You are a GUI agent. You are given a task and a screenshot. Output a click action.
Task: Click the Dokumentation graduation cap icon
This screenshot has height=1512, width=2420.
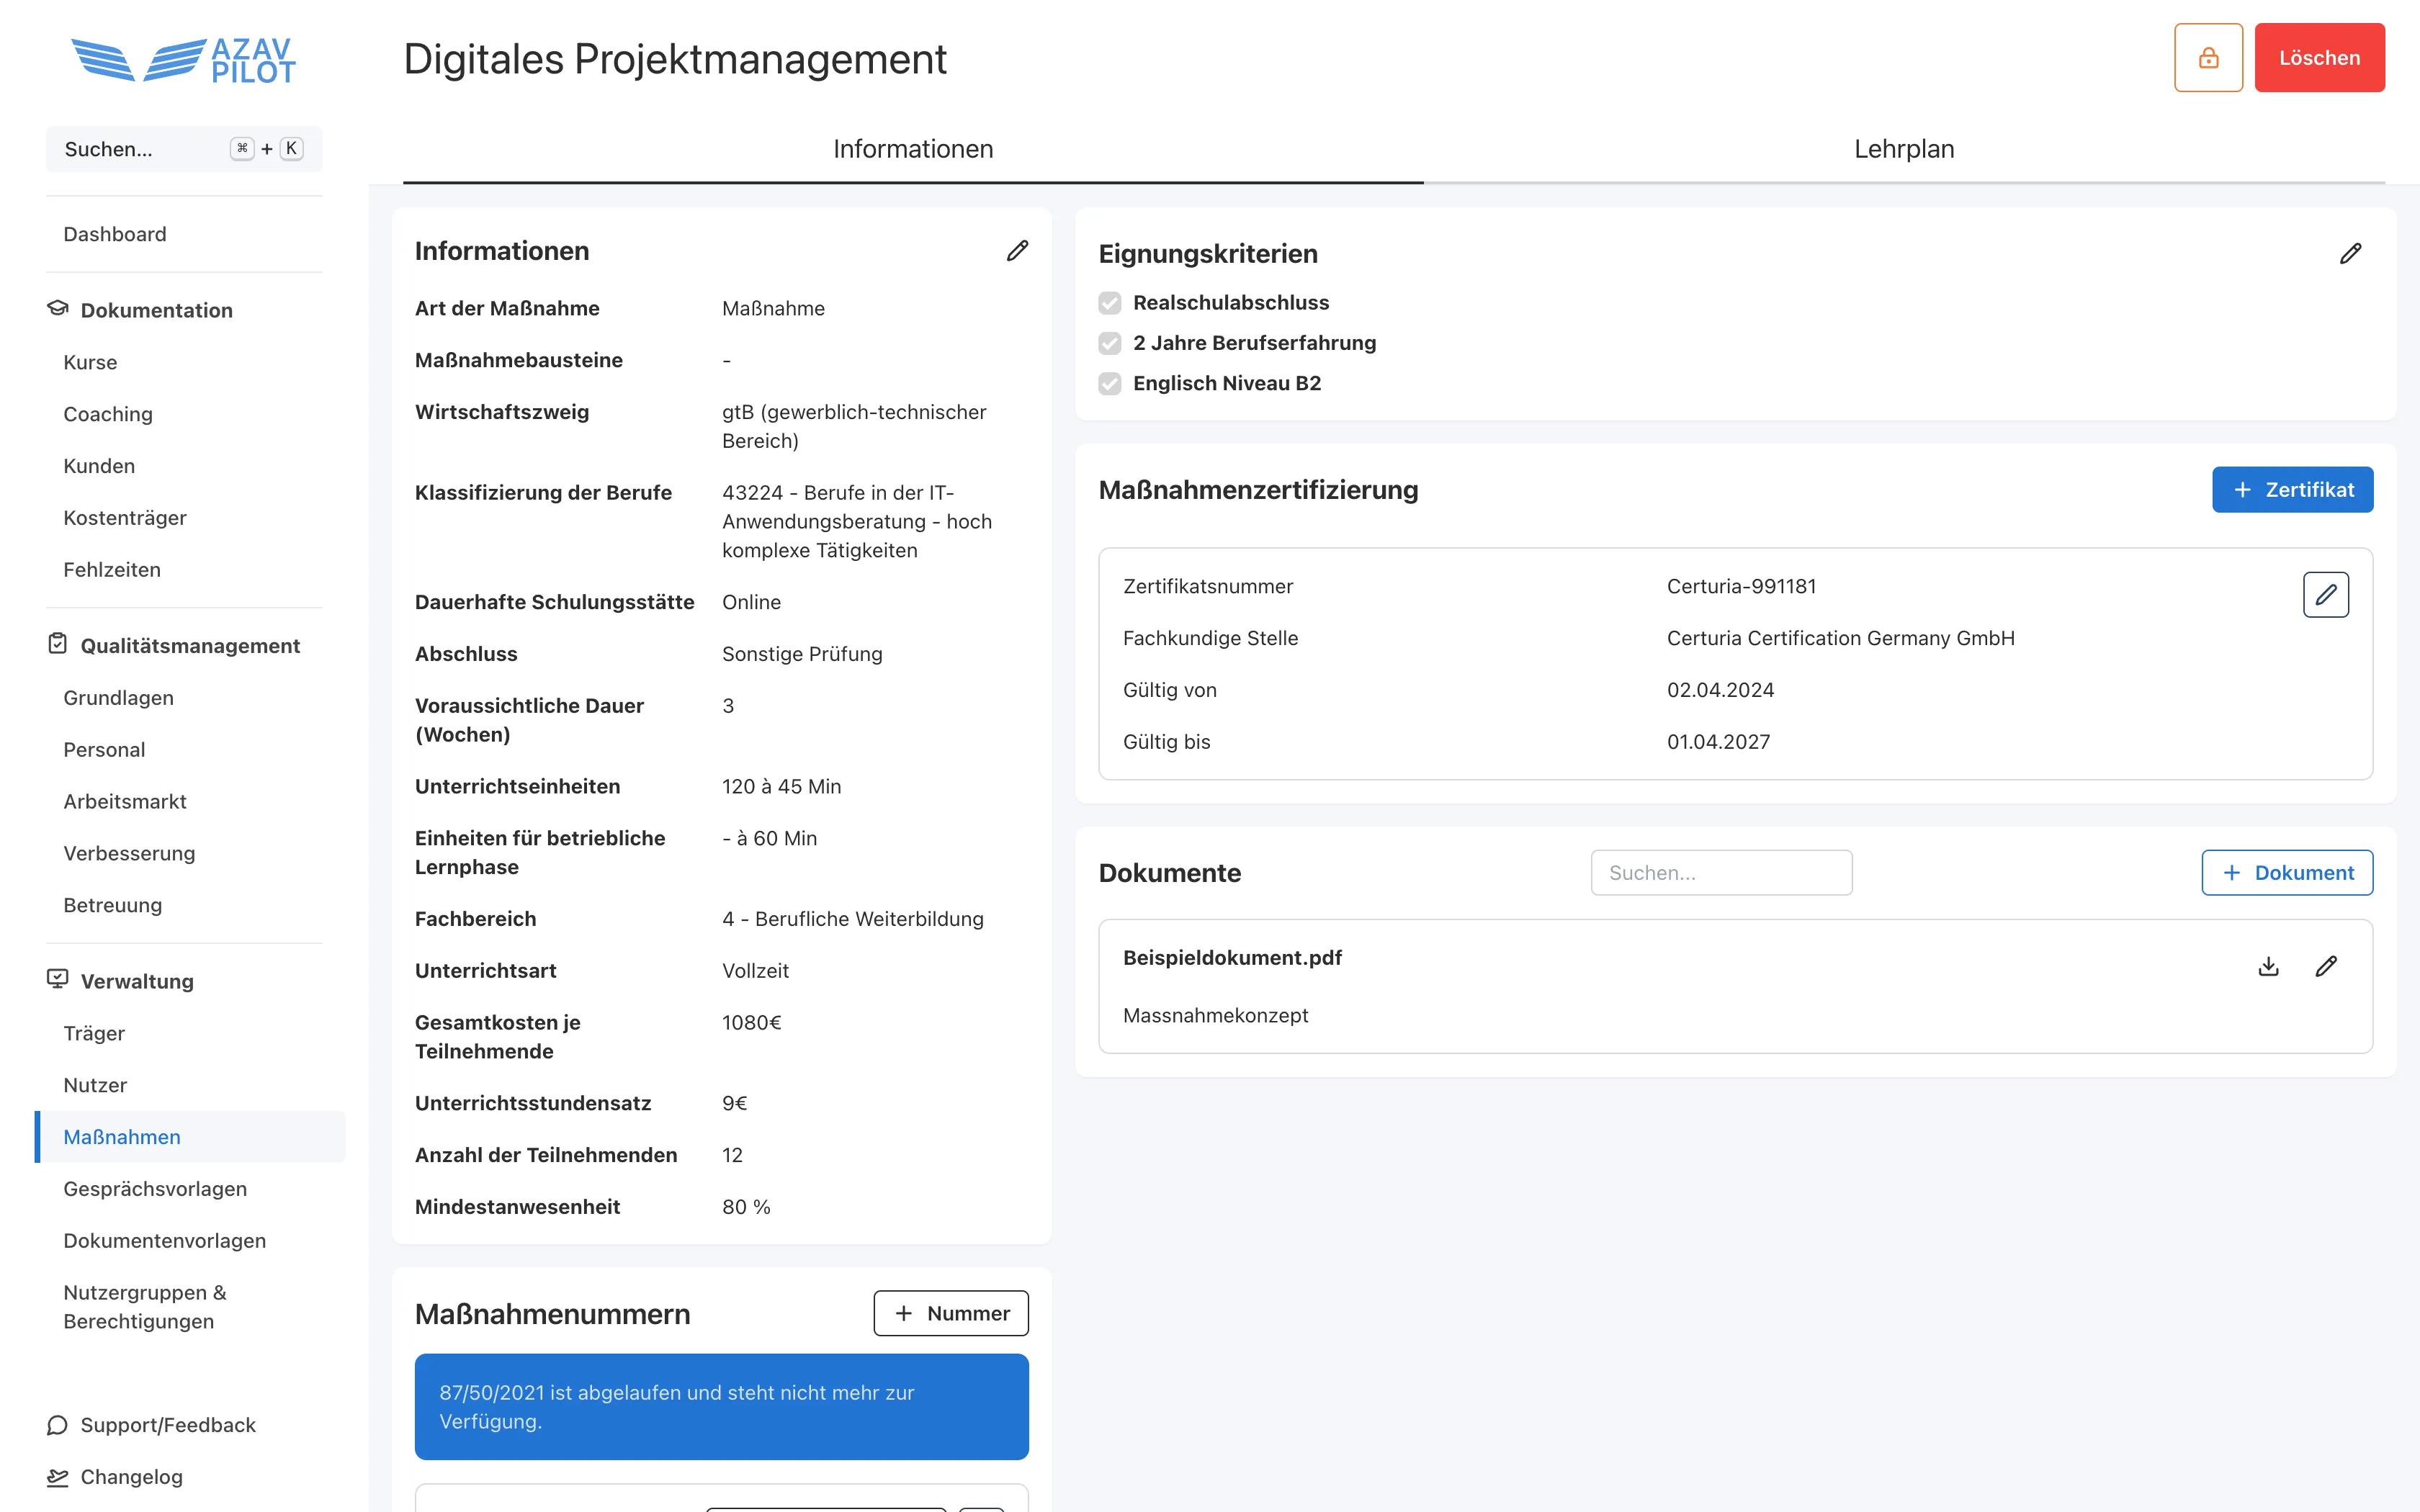pyautogui.click(x=57, y=309)
